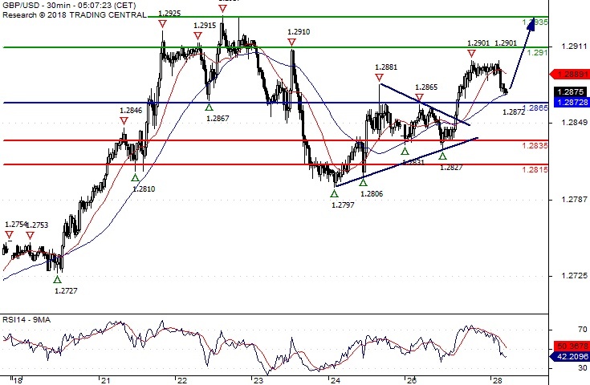
Task: Click the 1.2910 swing high label
Action: (x=299, y=32)
